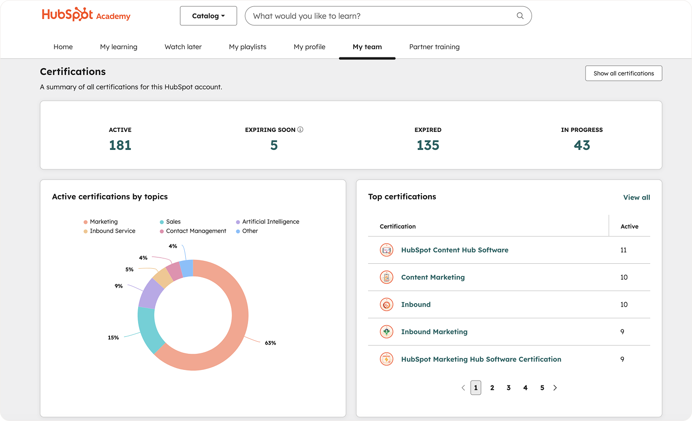Switch to the My learning tab
Image resolution: width=692 pixels, height=421 pixels.
[118, 47]
